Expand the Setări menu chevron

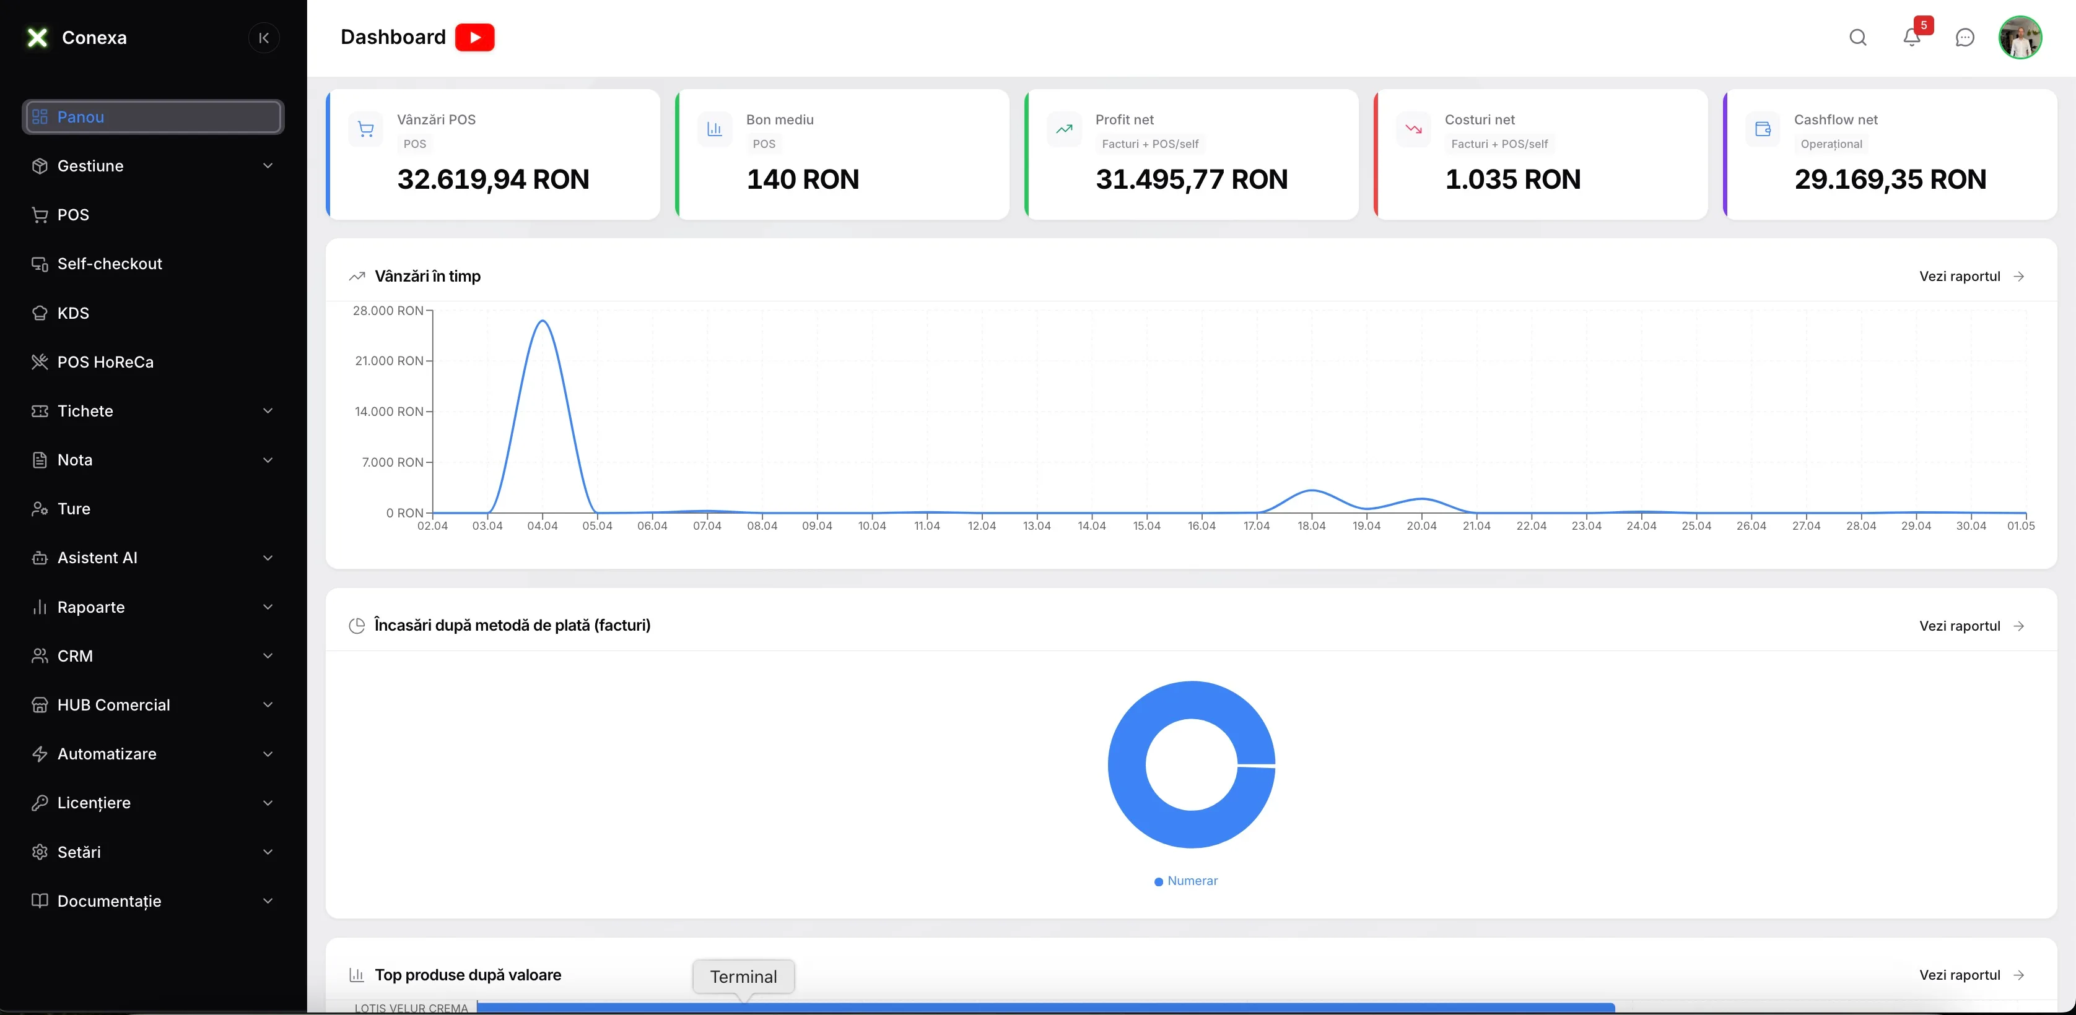point(268,852)
